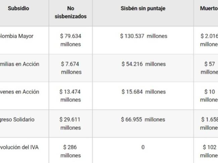Click the $ 79.634 millones cell
The image size is (218, 163).
click(x=70, y=40)
